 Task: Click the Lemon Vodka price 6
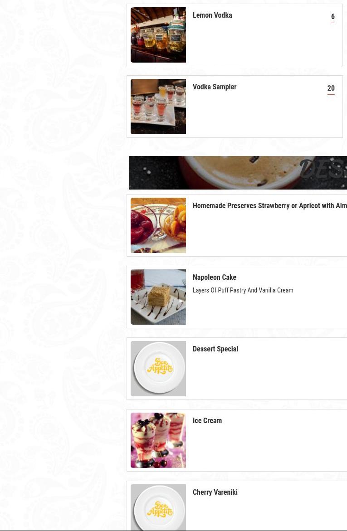point(333,17)
